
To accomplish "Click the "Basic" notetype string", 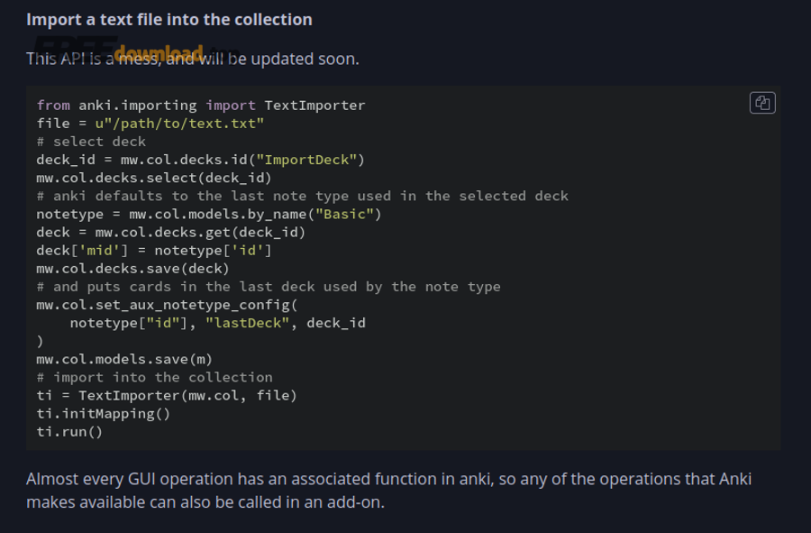I will pos(351,214).
